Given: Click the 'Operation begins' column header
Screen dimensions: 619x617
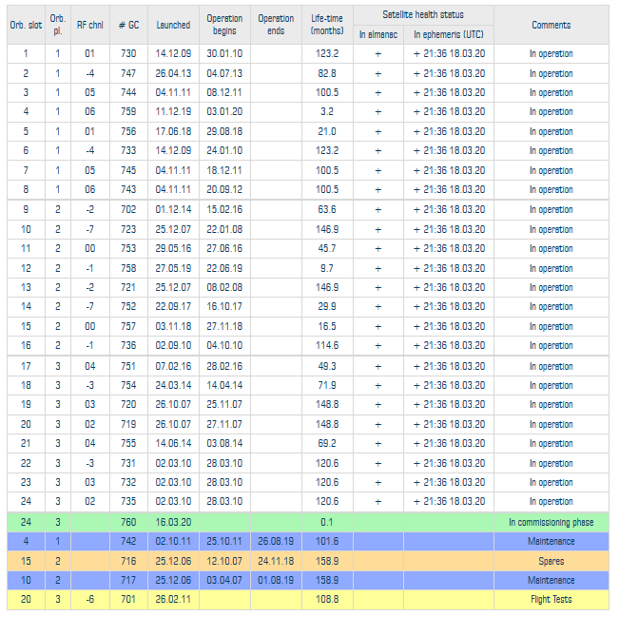Looking at the screenshot, I should [x=224, y=25].
